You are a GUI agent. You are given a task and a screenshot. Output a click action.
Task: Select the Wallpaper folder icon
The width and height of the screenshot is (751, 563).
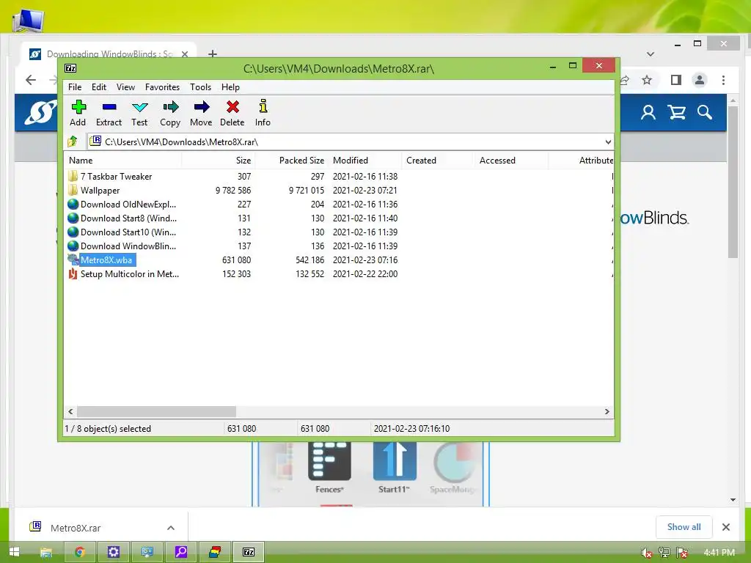73,190
